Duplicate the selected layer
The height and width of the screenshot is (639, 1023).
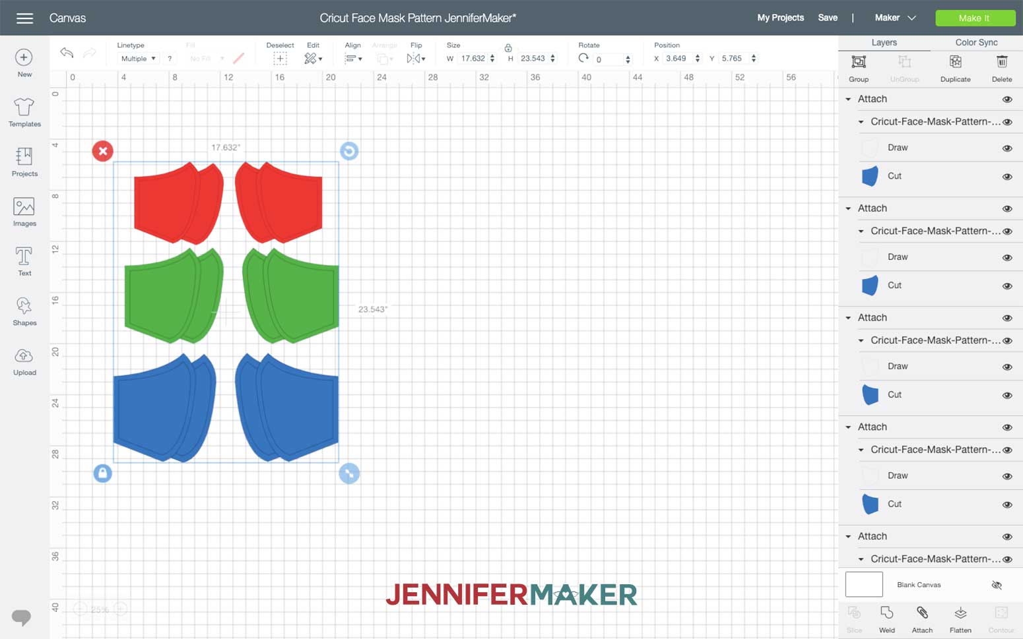coord(955,68)
